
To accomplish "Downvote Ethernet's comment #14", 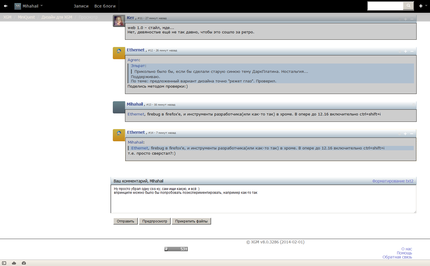I will [x=412, y=134].
